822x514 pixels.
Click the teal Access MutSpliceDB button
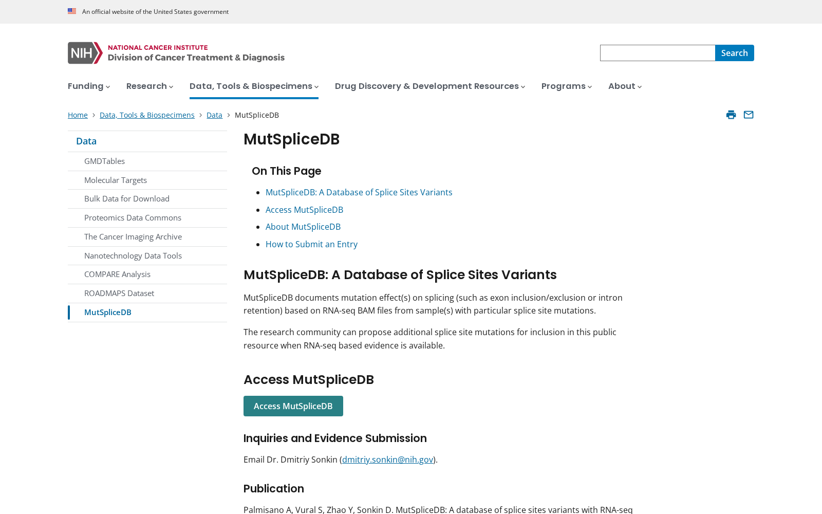[x=293, y=406]
